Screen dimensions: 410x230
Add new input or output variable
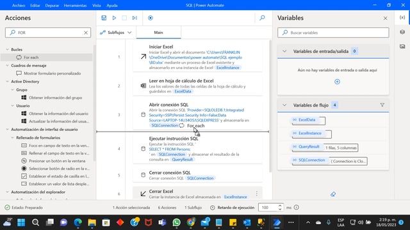click(x=337, y=82)
